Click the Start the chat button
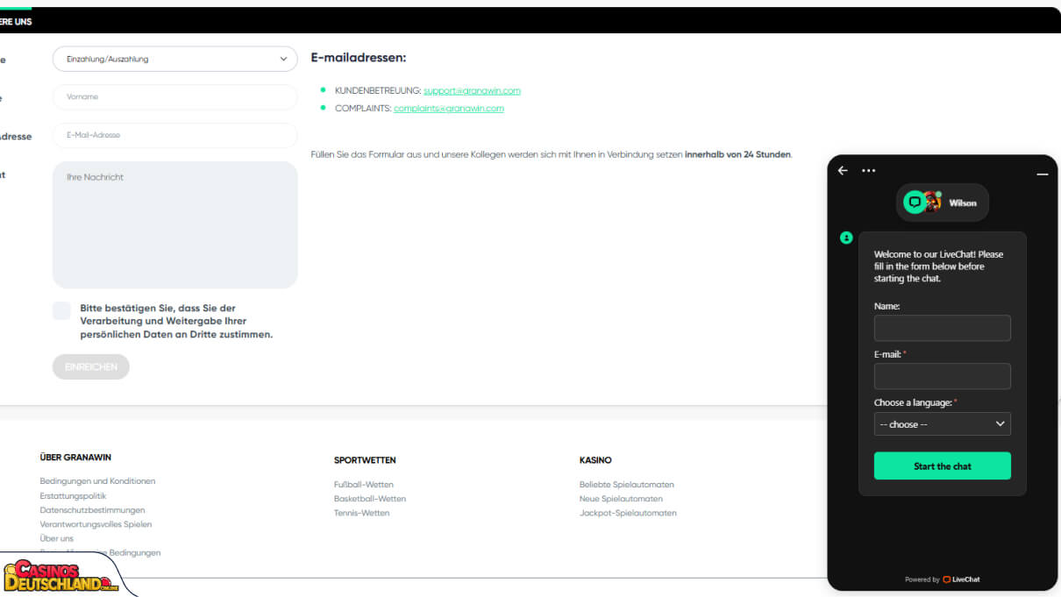1061x597 pixels. [943, 466]
